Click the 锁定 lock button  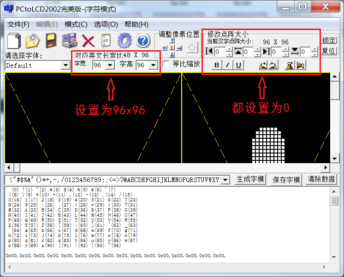pyautogui.click(x=329, y=40)
